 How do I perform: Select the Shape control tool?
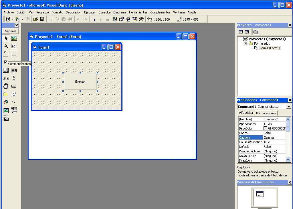pos(6,102)
